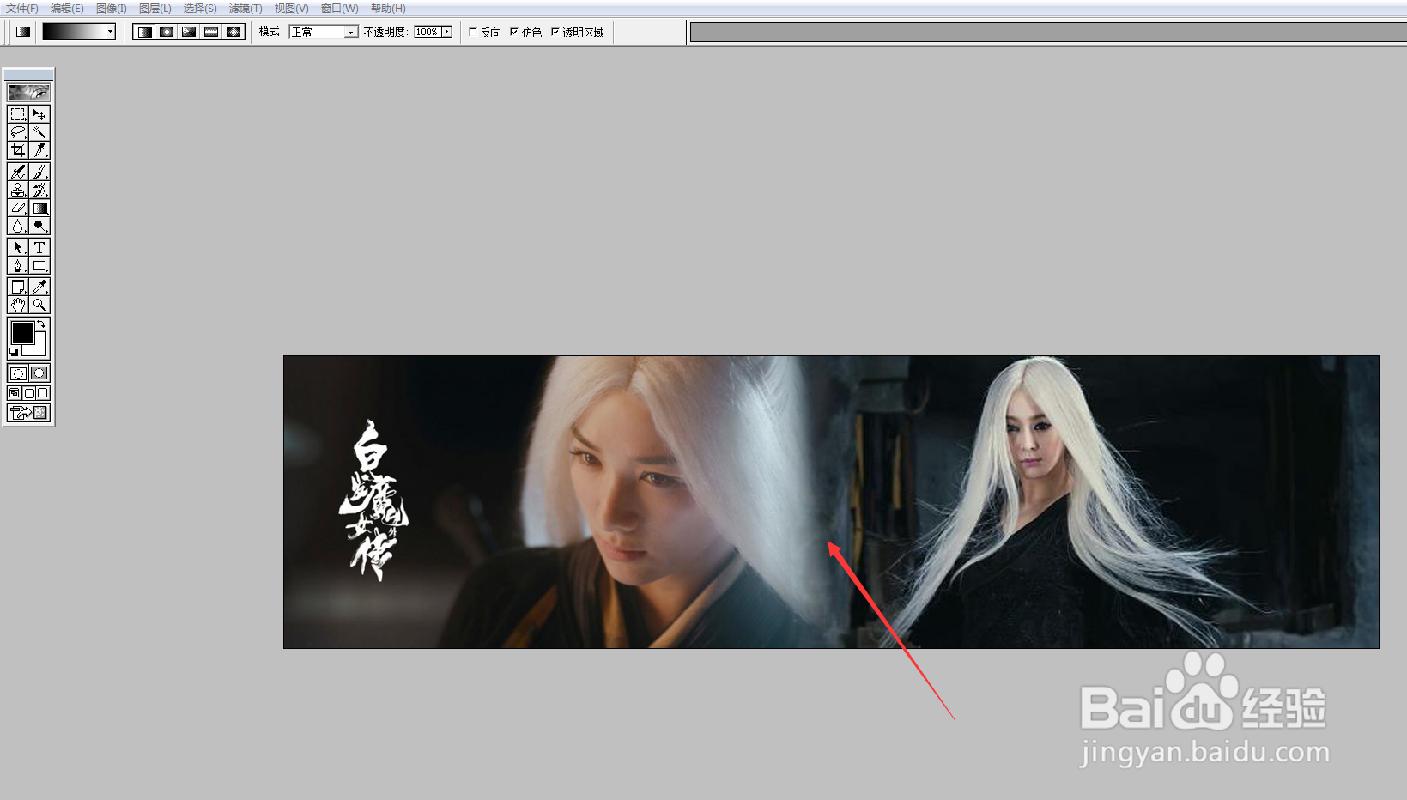Viewport: 1407px width, 800px height.
Task: Open the 编辑(E) menu
Action: click(67, 9)
